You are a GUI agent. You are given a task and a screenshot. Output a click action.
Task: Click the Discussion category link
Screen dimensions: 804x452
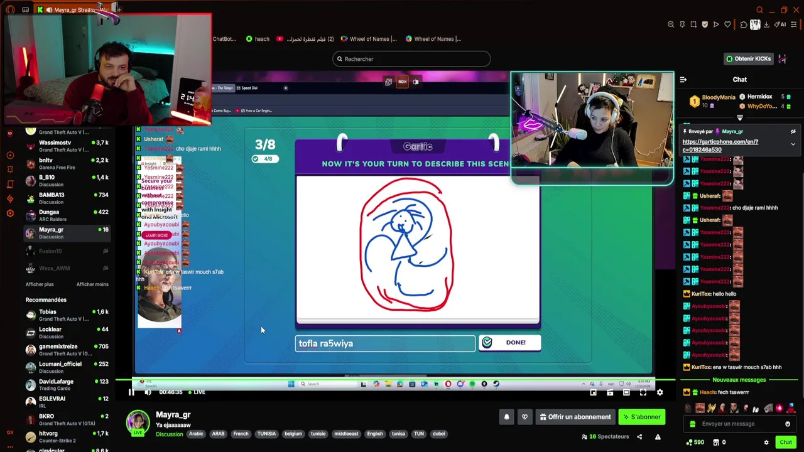click(169, 434)
